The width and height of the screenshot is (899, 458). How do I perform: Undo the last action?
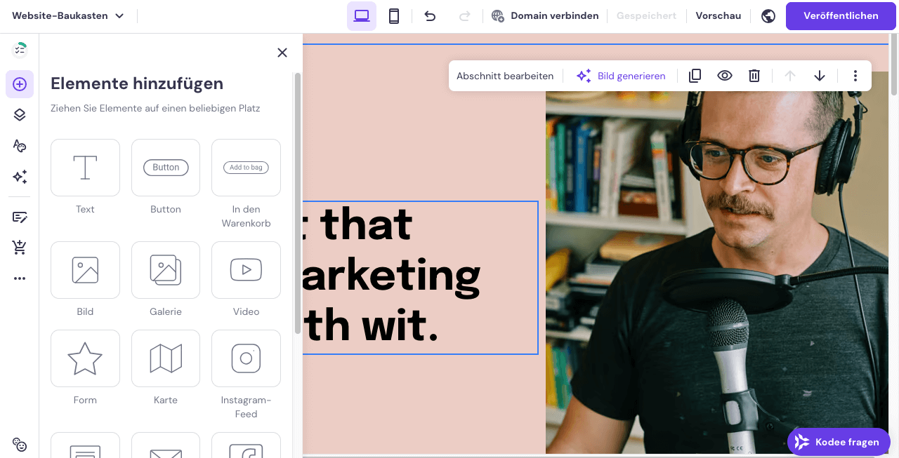click(430, 15)
